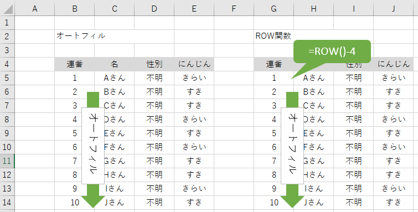Click 不明 in cell D9
The image size is (418, 212).
tap(154, 133)
